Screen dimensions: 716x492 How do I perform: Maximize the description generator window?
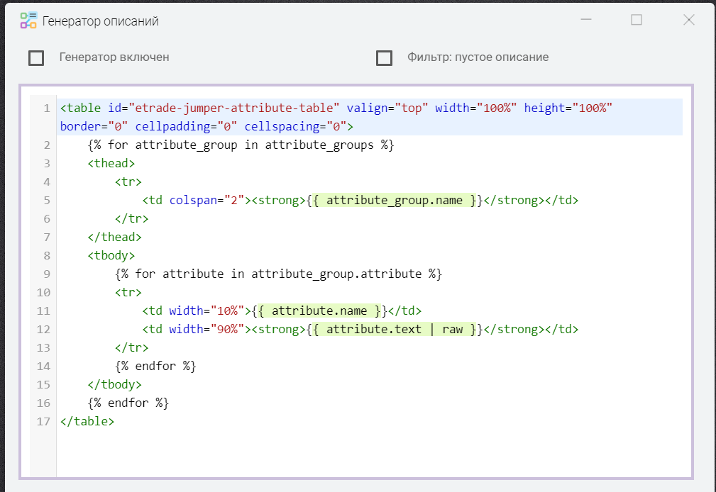pyautogui.click(x=637, y=20)
